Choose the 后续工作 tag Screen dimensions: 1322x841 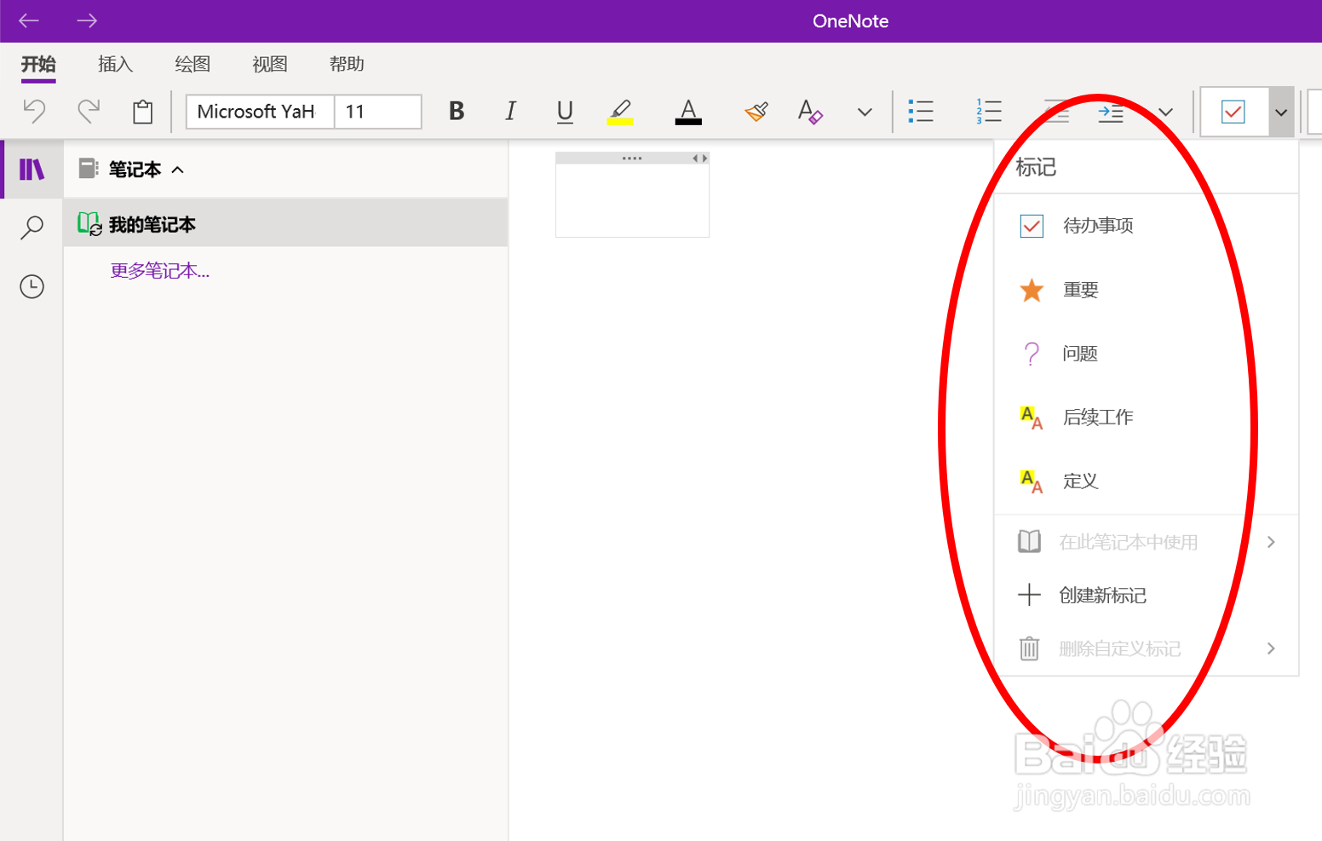1146,418
